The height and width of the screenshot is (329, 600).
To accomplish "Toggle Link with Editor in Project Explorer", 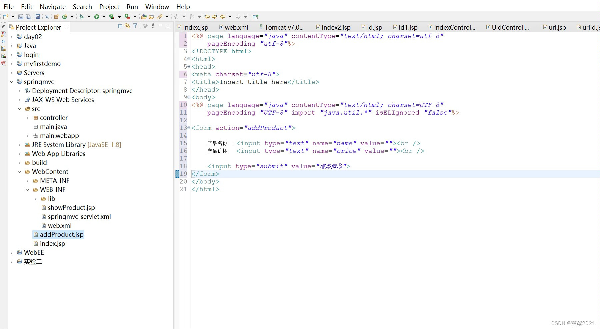I will 127,26.
